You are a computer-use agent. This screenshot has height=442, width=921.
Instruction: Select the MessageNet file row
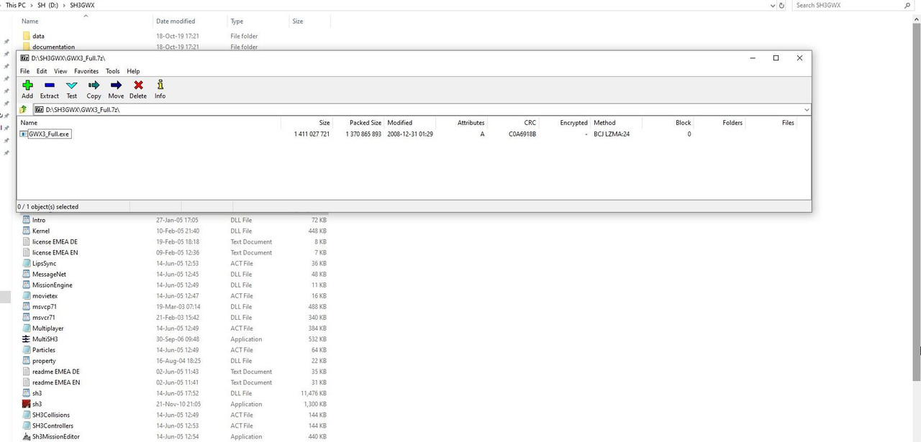pos(176,275)
